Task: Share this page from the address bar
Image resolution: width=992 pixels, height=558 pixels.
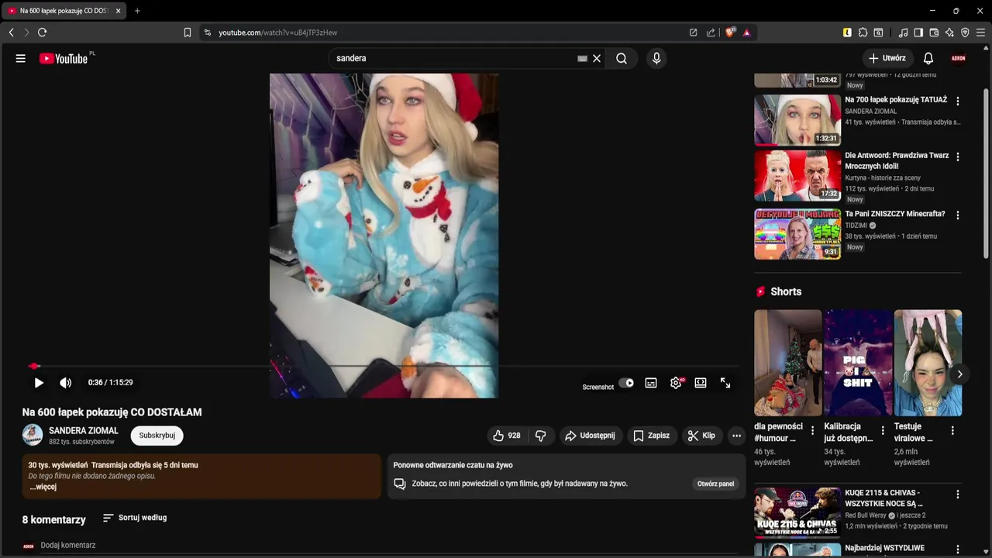Action: (x=711, y=33)
